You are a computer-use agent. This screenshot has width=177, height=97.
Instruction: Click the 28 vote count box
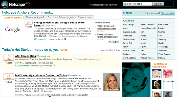(28, 23)
